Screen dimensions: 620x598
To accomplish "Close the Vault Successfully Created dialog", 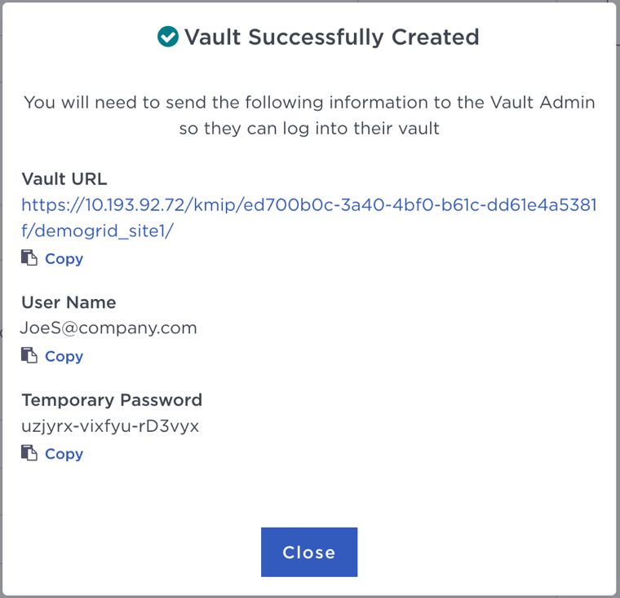I will coord(309,552).
